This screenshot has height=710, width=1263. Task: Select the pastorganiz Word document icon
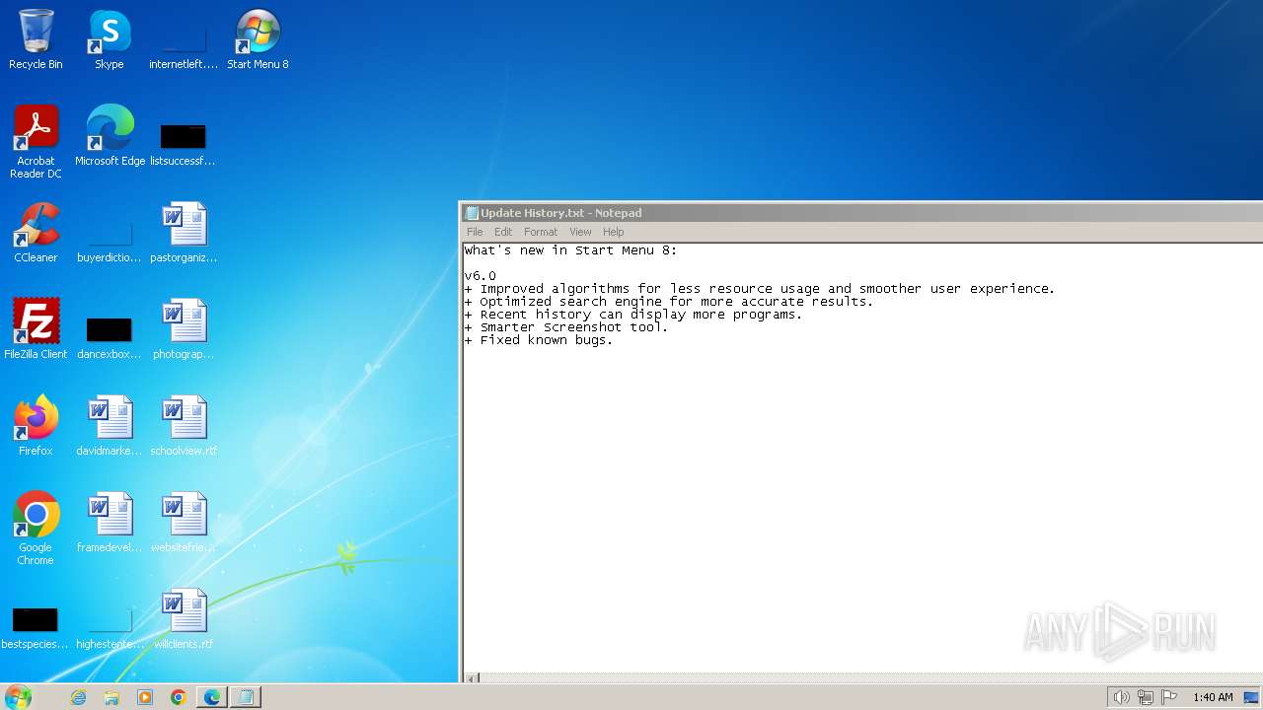point(184,233)
